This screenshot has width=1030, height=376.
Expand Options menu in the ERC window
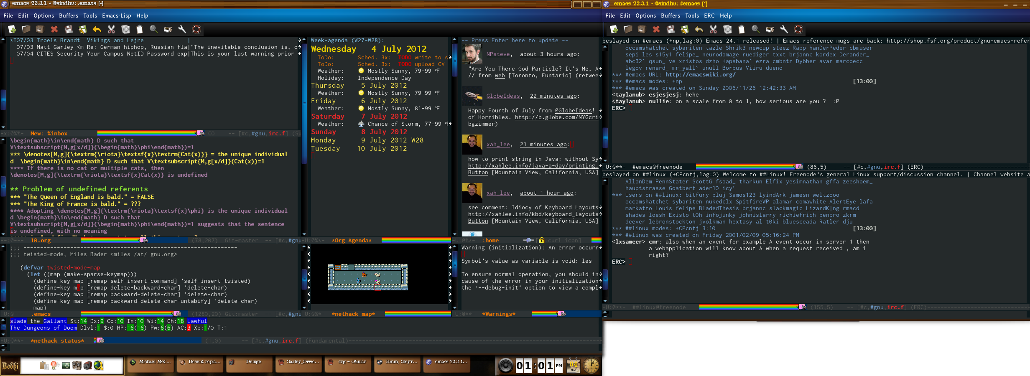point(645,15)
